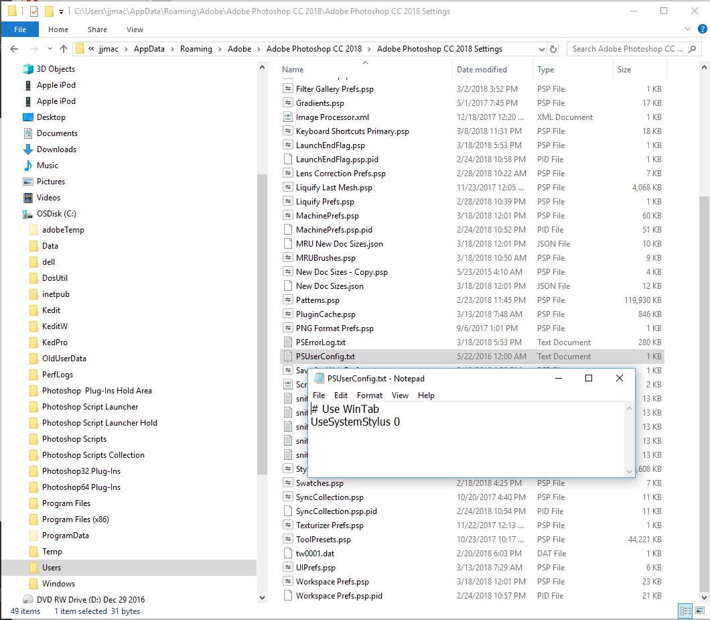Select the Gradients.psp file icon

click(287, 103)
